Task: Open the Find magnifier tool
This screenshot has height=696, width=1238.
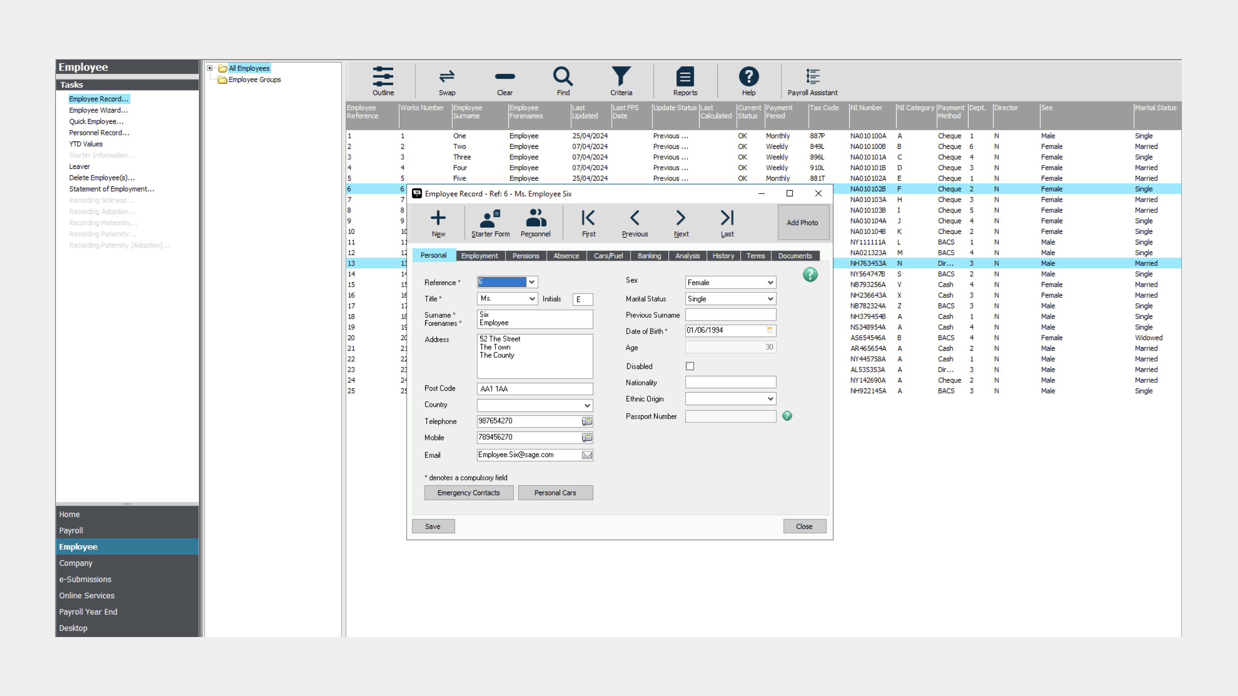Action: click(x=563, y=77)
